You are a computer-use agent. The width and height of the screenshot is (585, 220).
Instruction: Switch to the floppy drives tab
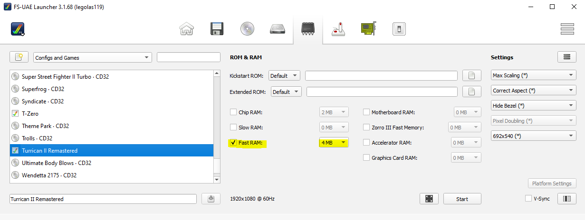click(x=217, y=29)
